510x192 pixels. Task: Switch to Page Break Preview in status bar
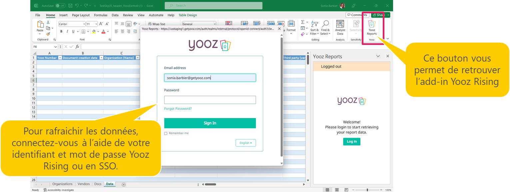coord(346,190)
